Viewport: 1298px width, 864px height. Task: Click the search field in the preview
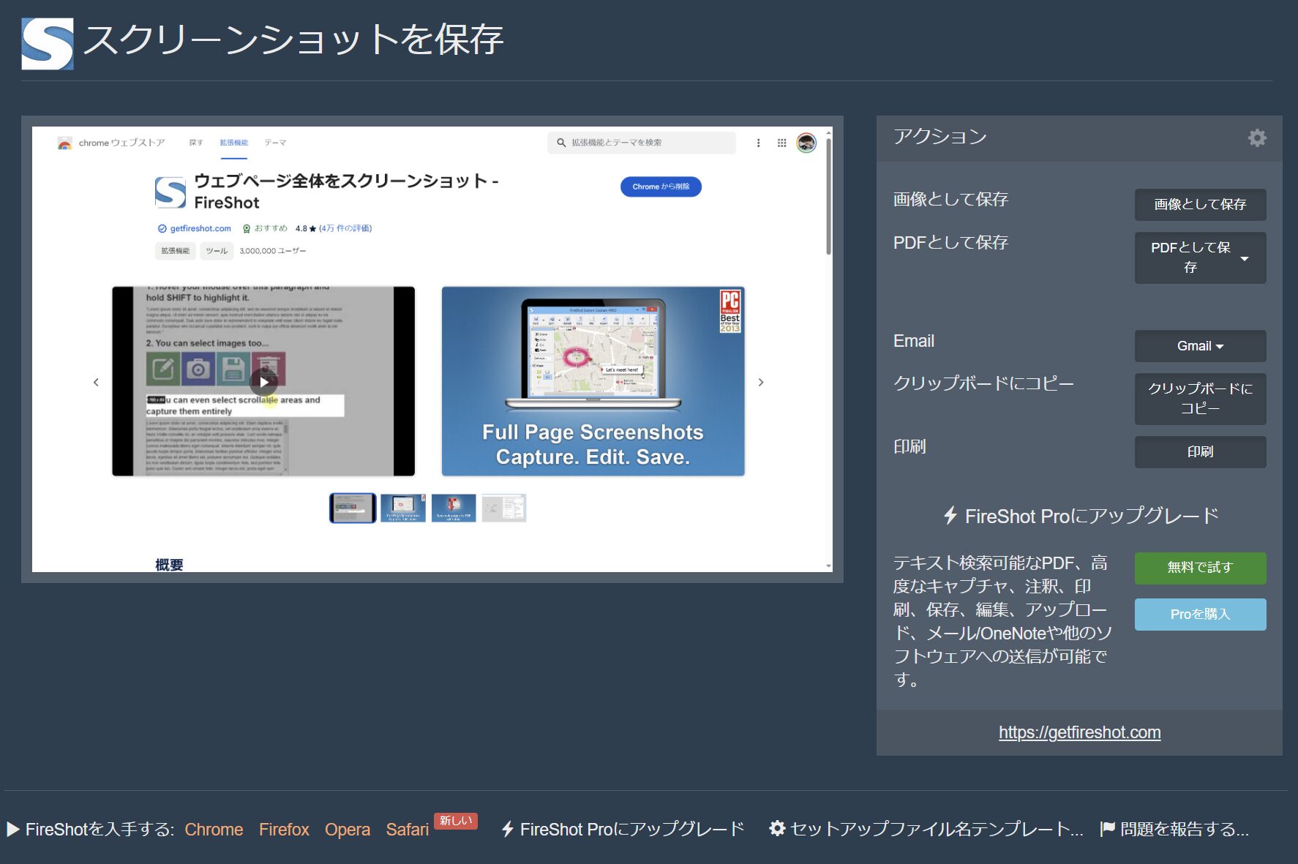click(x=642, y=143)
